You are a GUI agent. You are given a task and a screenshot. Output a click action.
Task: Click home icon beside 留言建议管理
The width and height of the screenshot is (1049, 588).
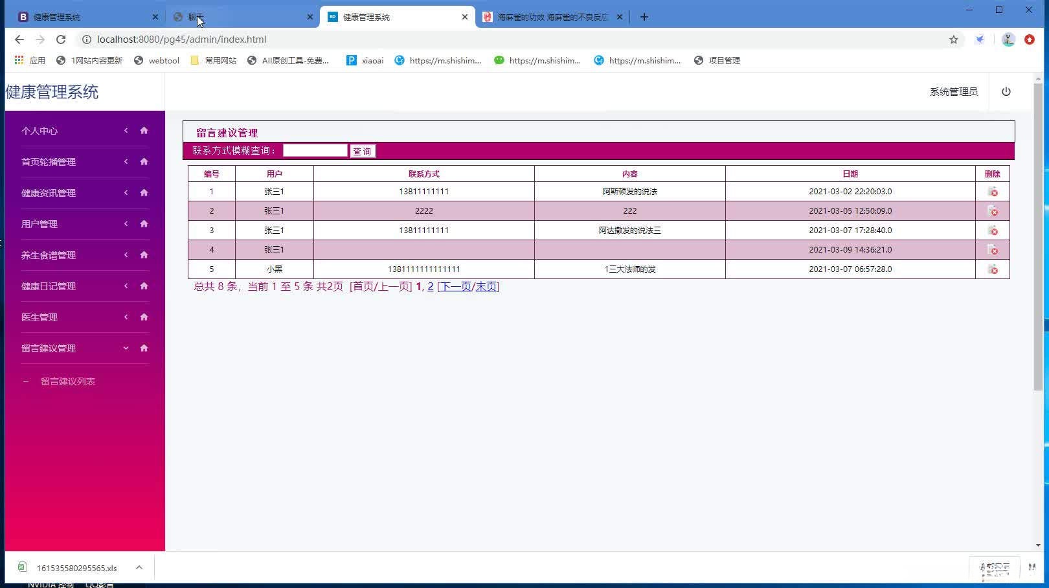(x=144, y=348)
